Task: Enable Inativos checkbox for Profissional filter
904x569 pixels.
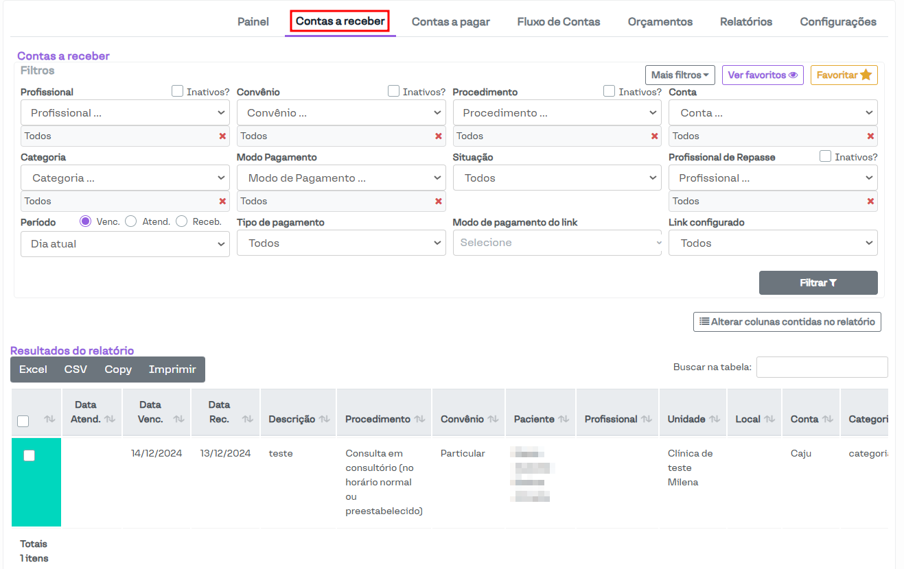Action: 177,91
